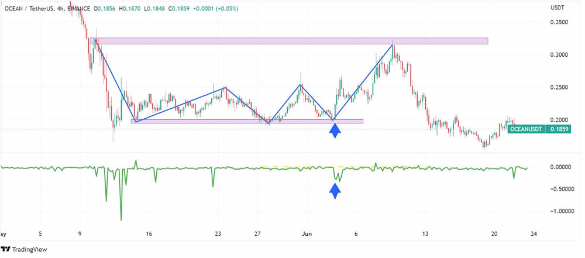585x258 pixels.
Task: Click the USDT currency label on price axis
Action: [x=558, y=8]
